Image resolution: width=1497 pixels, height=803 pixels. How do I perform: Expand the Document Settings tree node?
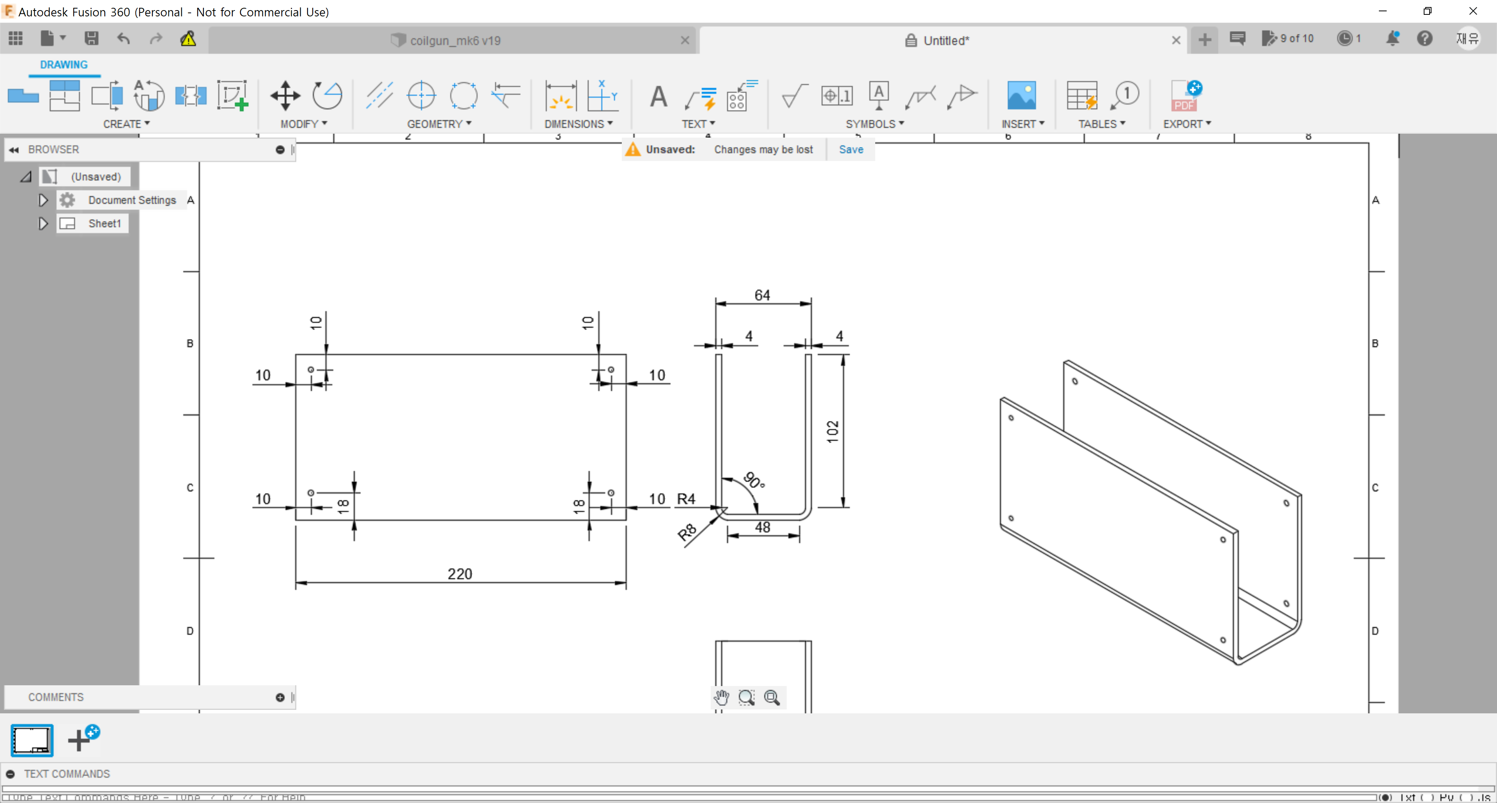point(43,200)
